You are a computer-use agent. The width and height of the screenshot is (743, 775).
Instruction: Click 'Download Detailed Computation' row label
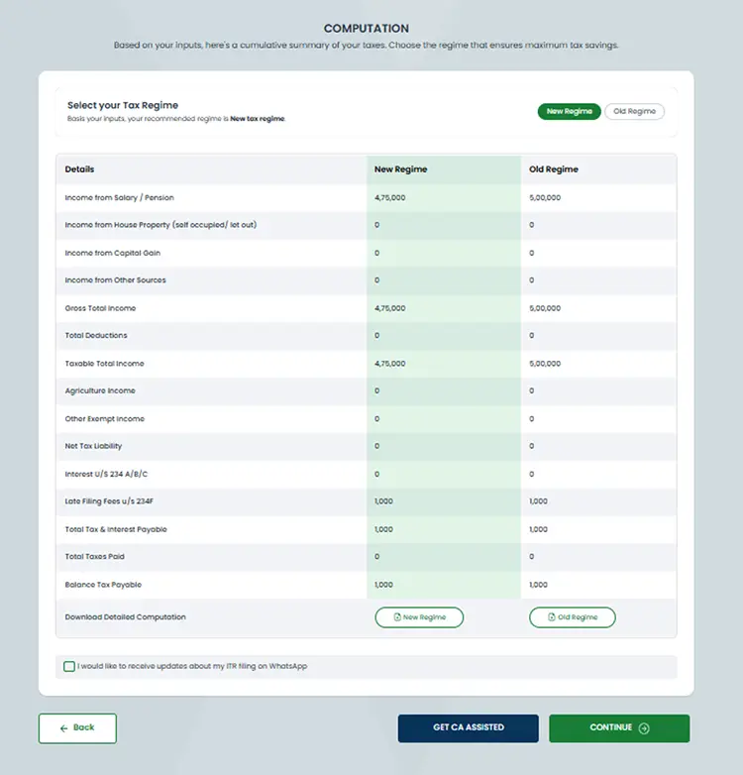126,617
